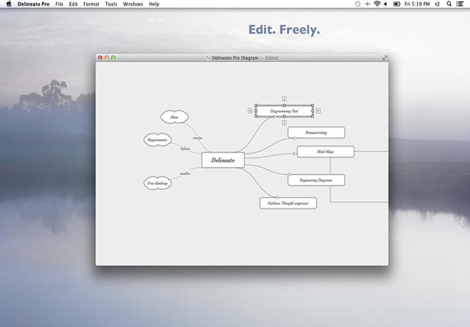Click the 'creates' connector label
Viewport: 470px width, 327px height.
[198, 138]
